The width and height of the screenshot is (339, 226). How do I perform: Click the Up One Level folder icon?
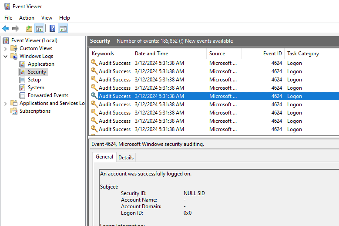(x=29, y=29)
